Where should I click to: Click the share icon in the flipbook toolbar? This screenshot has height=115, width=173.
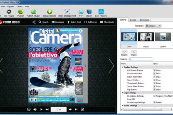point(34,22)
